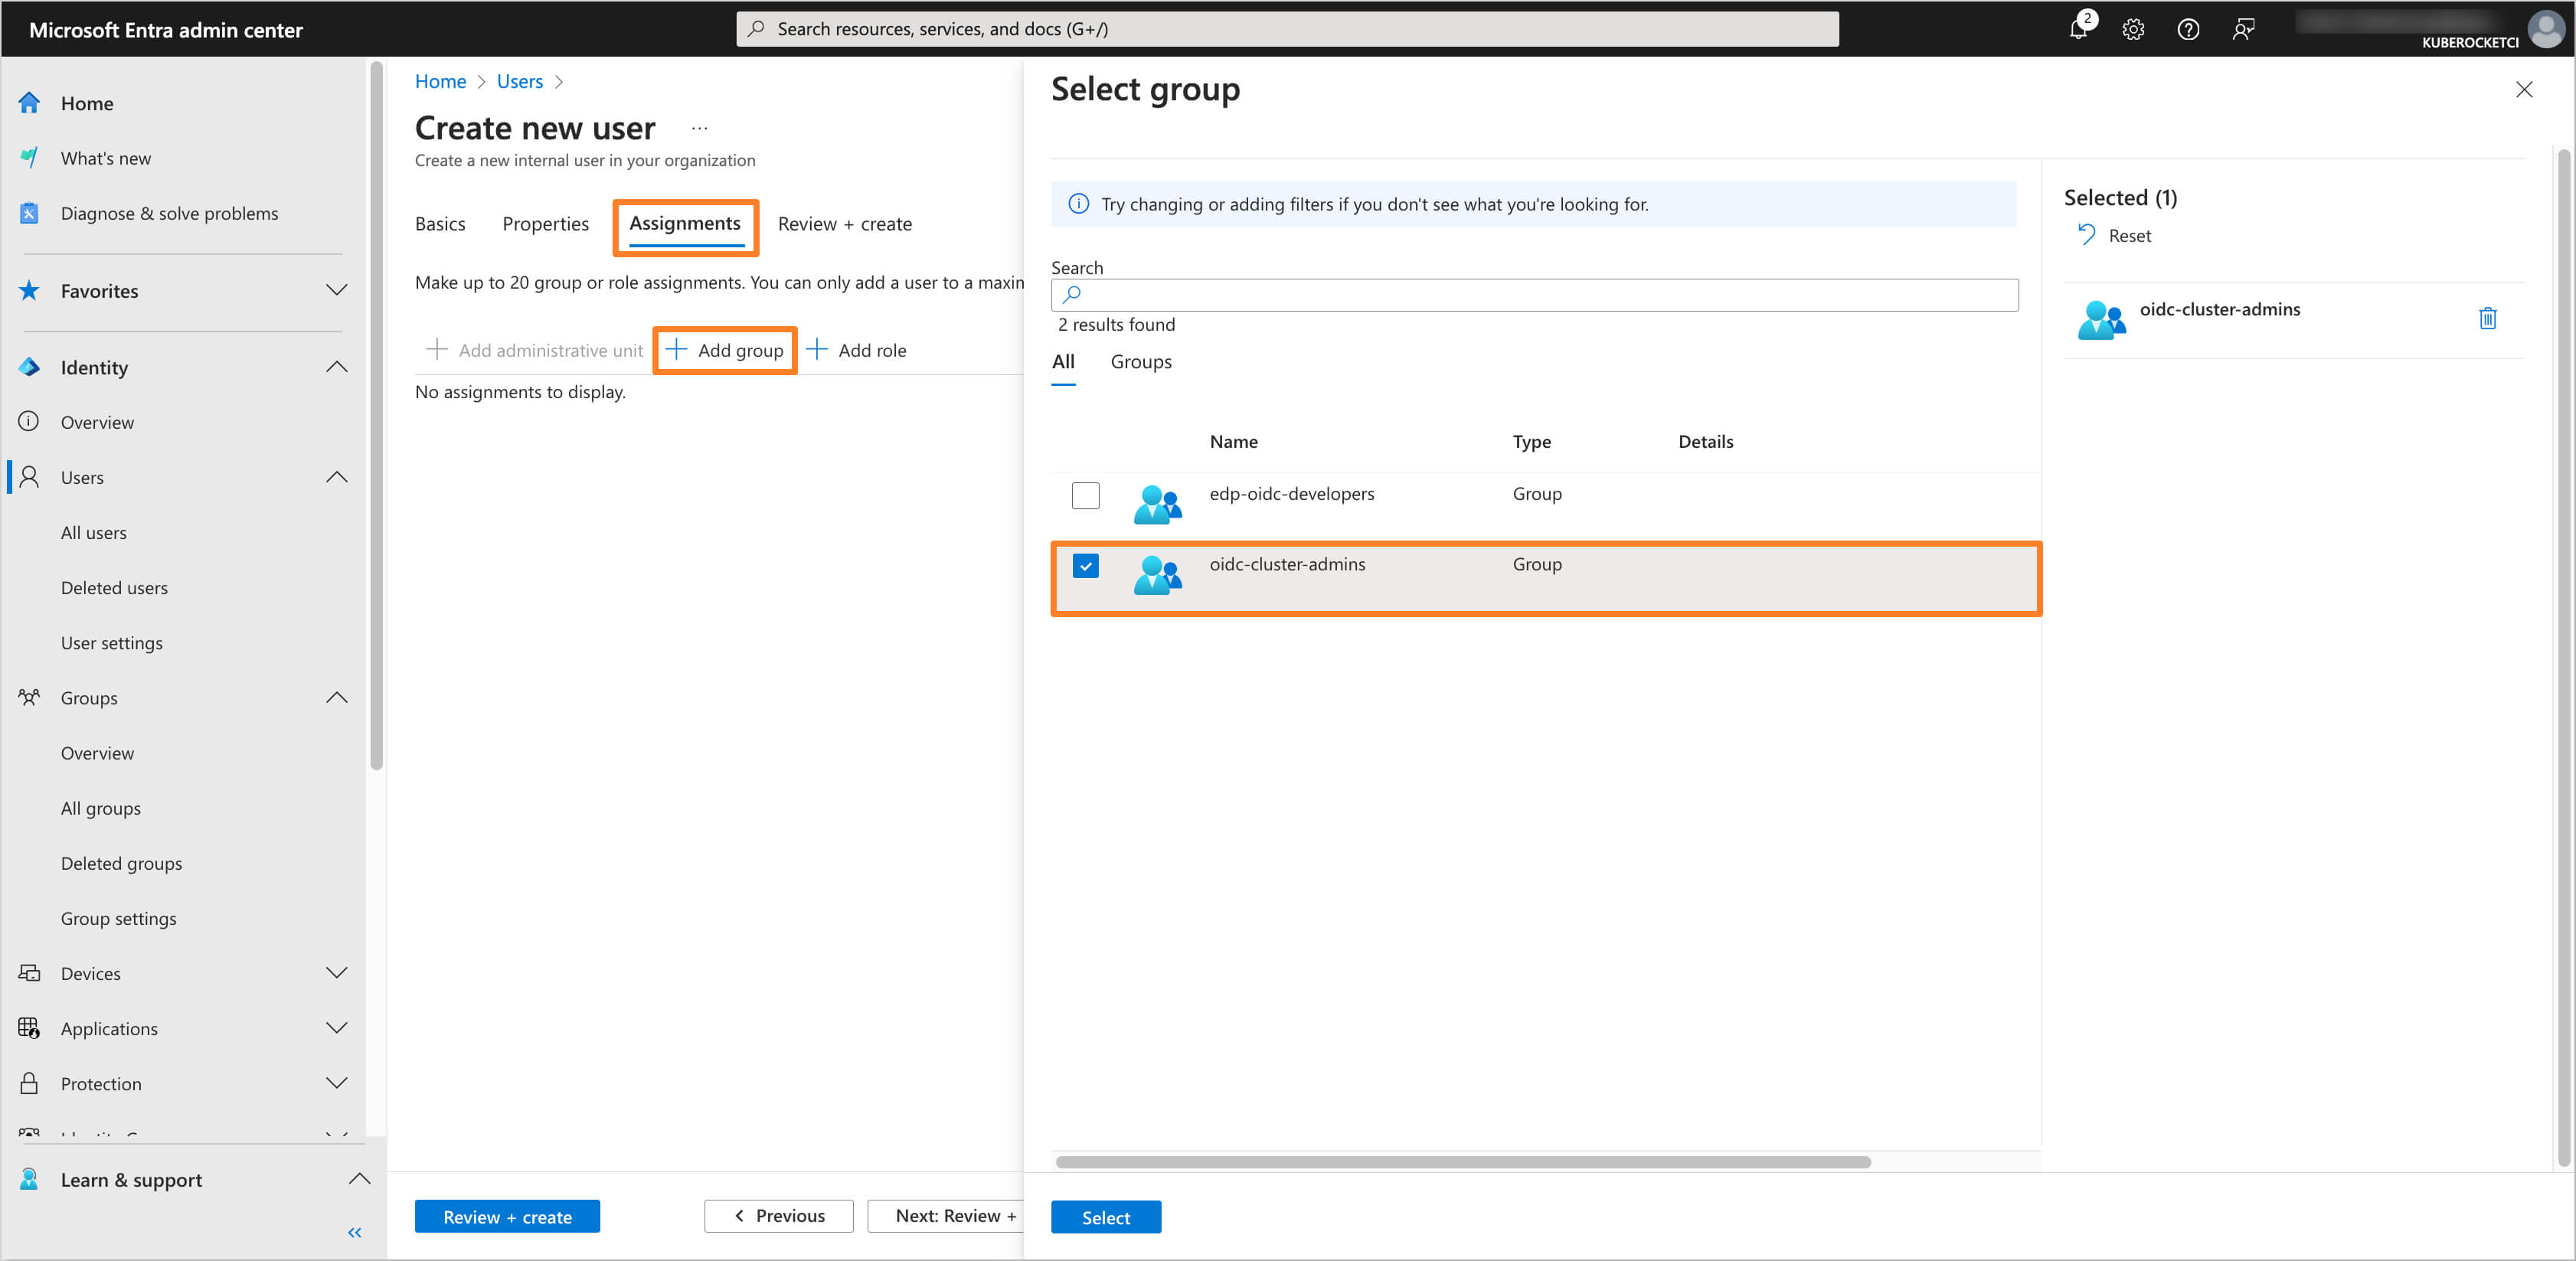The width and height of the screenshot is (2576, 1261).
Task: Check the edp-oidc-developers checkbox
Action: 1085,495
